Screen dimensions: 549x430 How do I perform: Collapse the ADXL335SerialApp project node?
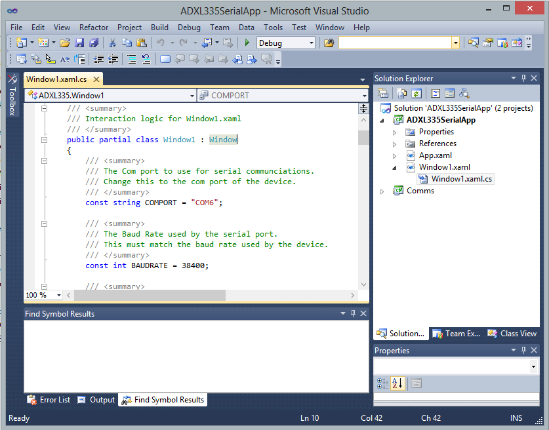pos(382,121)
